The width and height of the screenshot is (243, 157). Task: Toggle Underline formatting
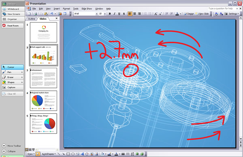click(x=119, y=14)
